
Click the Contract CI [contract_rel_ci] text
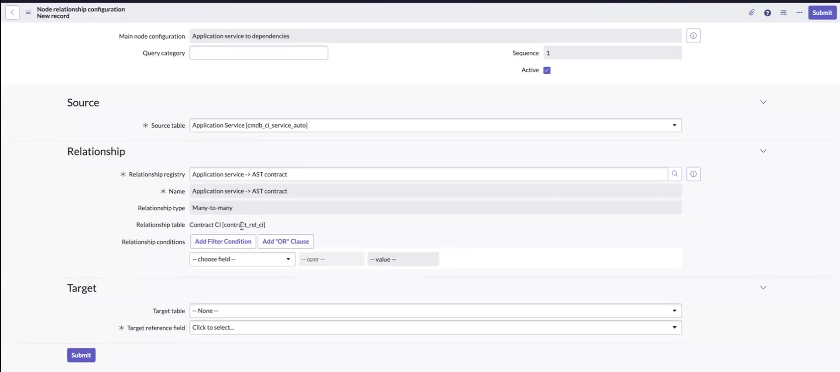pyautogui.click(x=227, y=225)
